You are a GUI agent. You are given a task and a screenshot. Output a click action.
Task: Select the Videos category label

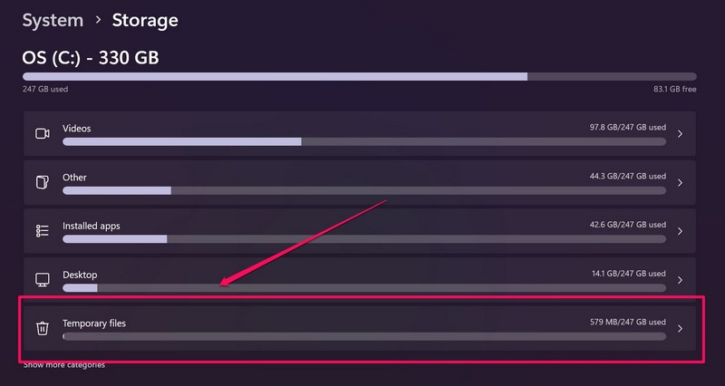[77, 129]
